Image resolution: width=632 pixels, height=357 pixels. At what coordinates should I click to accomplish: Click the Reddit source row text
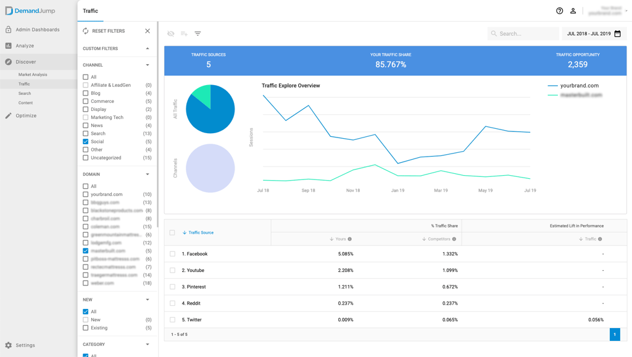[x=191, y=303]
